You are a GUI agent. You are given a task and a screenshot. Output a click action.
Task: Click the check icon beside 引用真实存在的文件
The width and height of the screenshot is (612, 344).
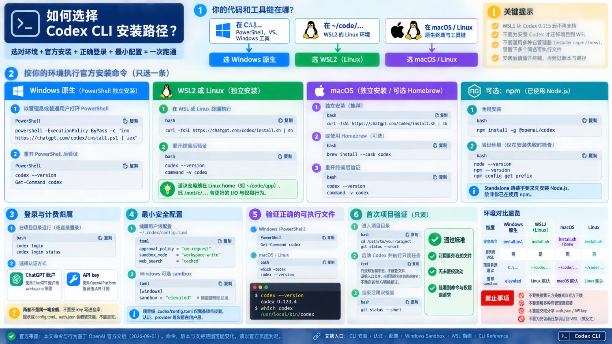pos(432,256)
